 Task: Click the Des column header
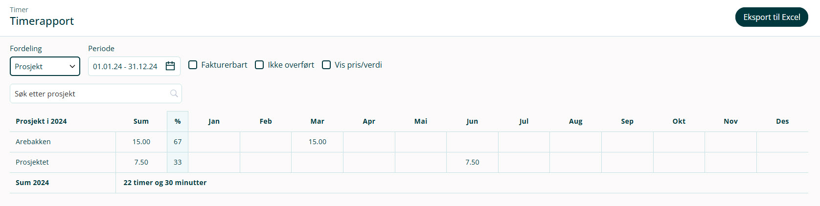(782, 121)
